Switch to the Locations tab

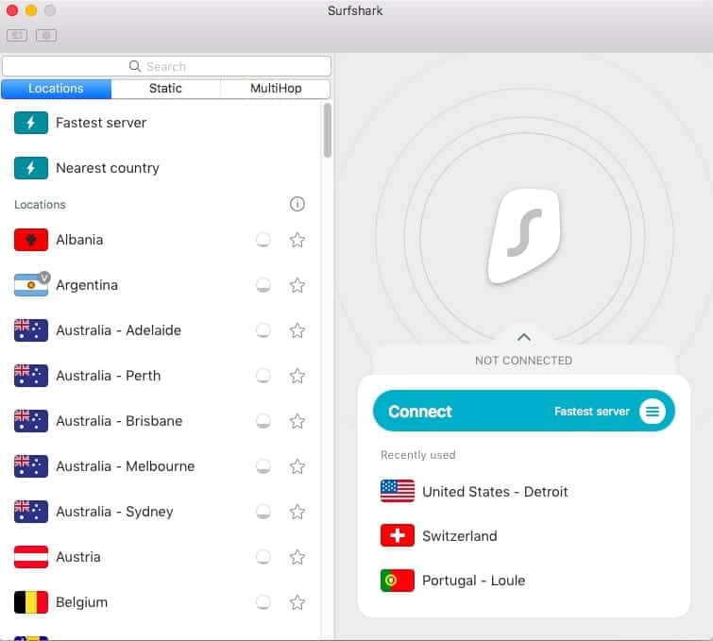[x=57, y=89]
